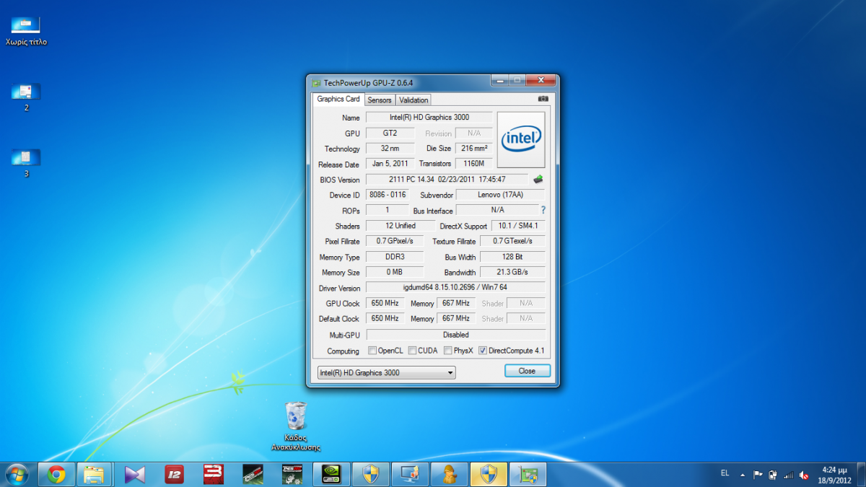Click the muted volume tray icon
Screen dimensions: 866x487
click(803, 475)
